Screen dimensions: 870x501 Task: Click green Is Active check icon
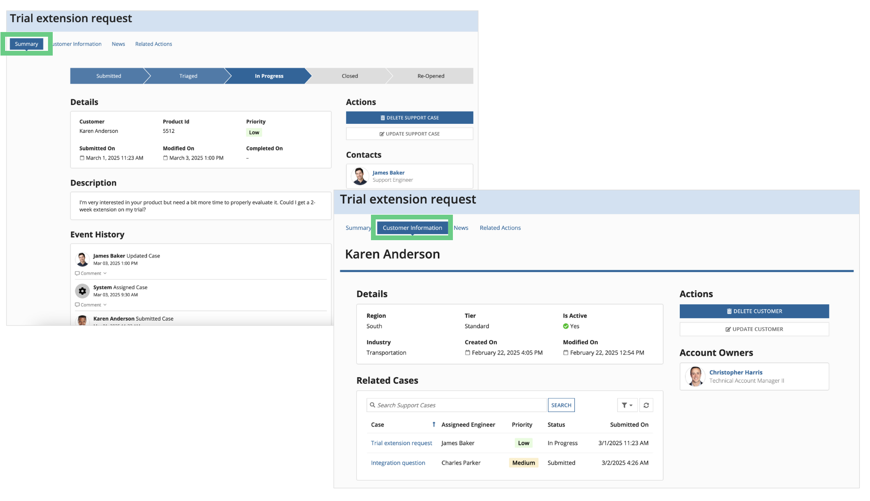click(x=566, y=326)
